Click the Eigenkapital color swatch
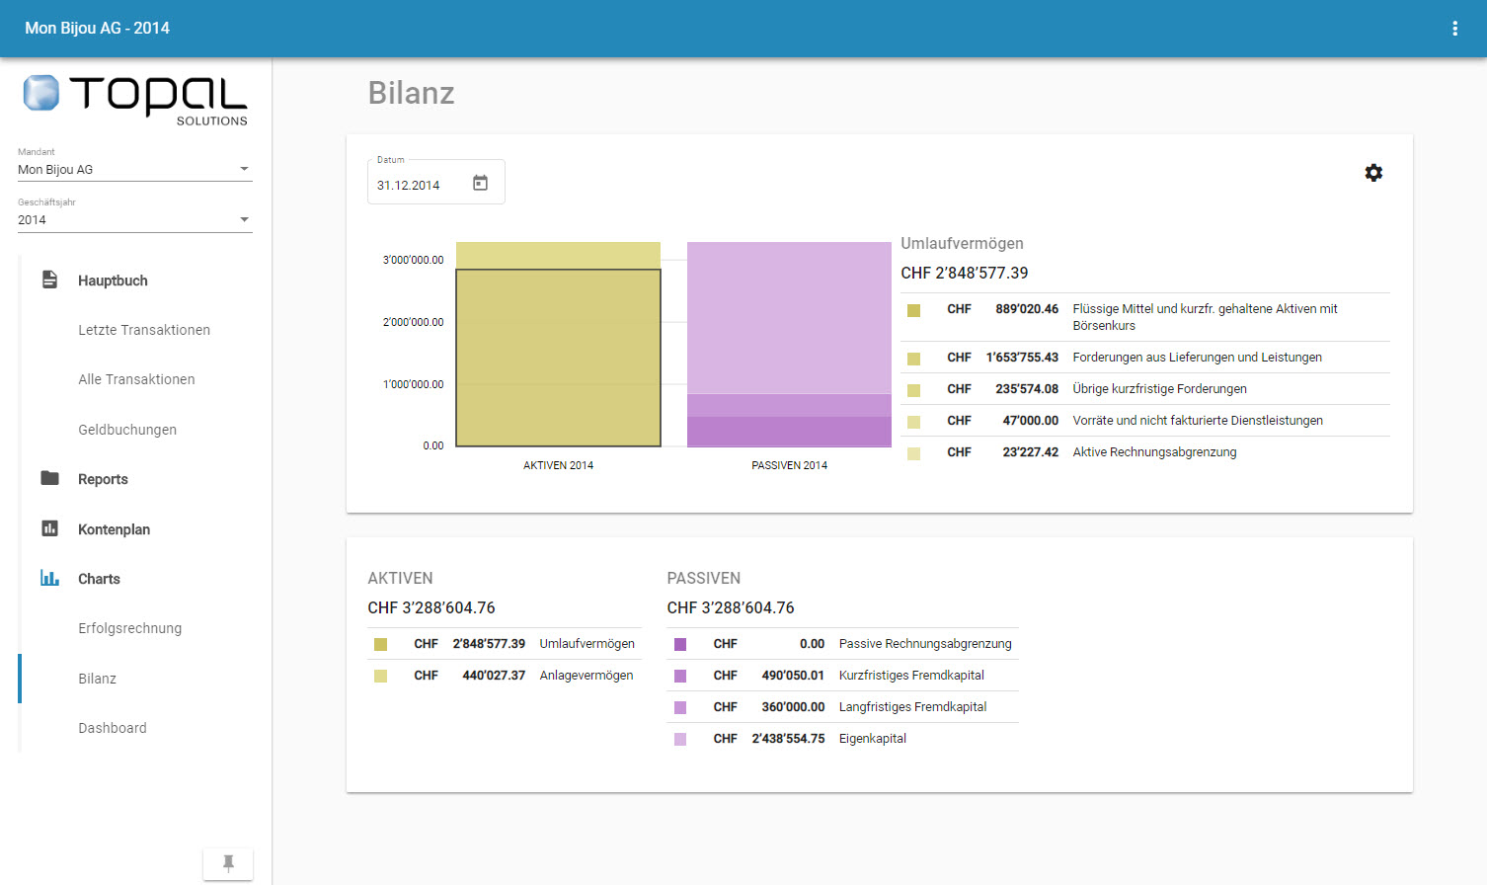 click(680, 739)
